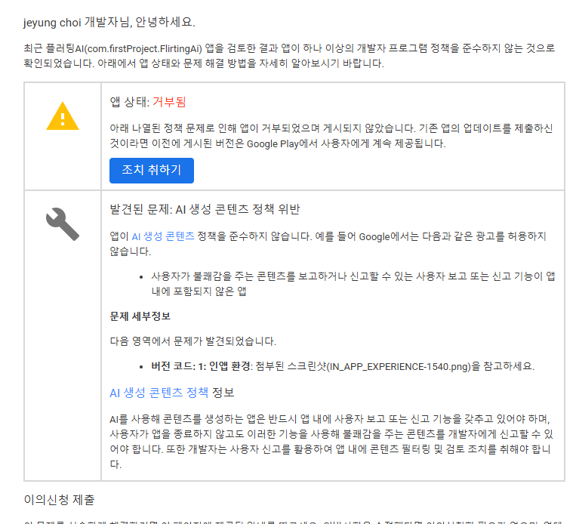The width and height of the screenshot is (576, 524).
Task: Click the blue 조치 취하기 button
Action: pyautogui.click(x=151, y=171)
